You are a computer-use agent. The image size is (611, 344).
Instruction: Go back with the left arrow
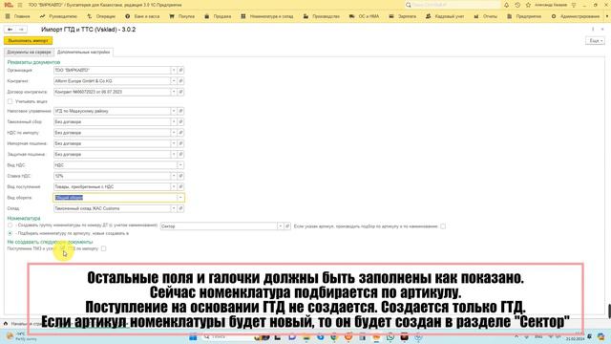11,30
